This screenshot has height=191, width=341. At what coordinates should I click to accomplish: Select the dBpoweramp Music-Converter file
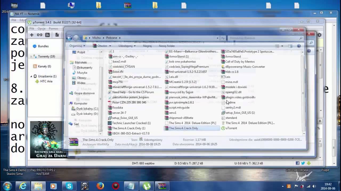[243, 67]
